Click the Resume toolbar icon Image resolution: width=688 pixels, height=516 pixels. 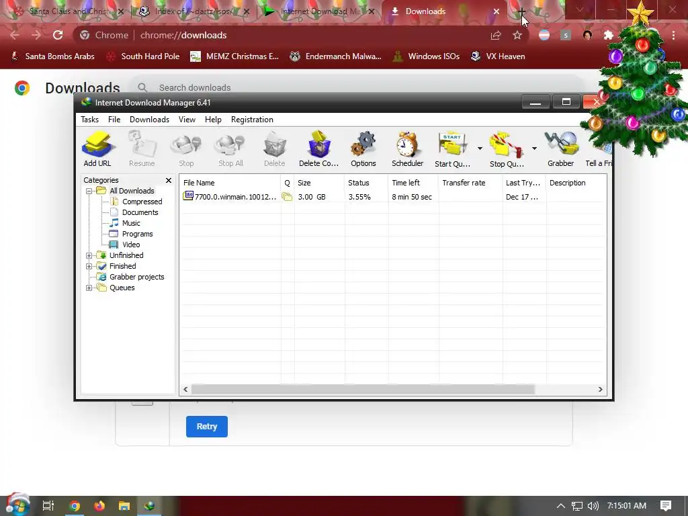142,149
